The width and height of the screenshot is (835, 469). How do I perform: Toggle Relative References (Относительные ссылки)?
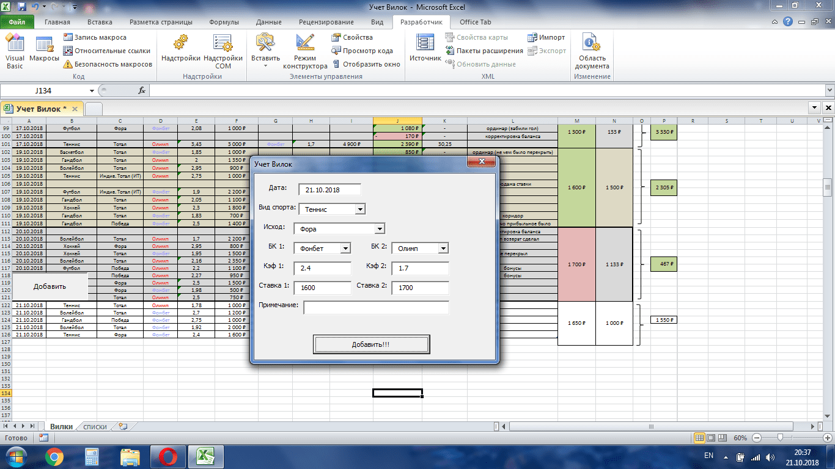(68, 51)
